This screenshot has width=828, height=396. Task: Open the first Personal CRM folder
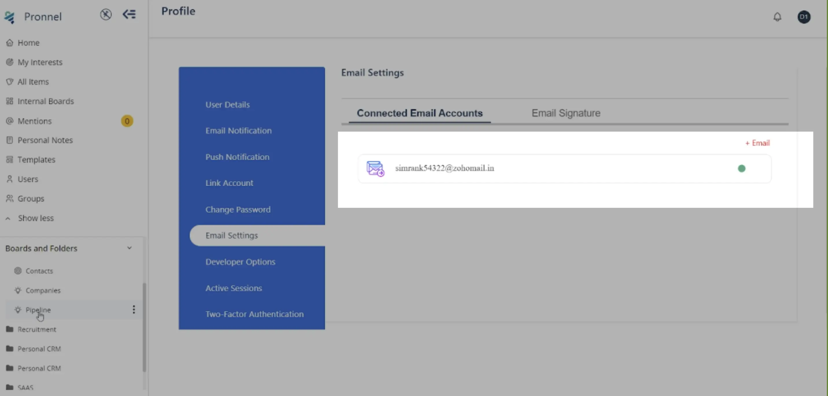(x=39, y=349)
